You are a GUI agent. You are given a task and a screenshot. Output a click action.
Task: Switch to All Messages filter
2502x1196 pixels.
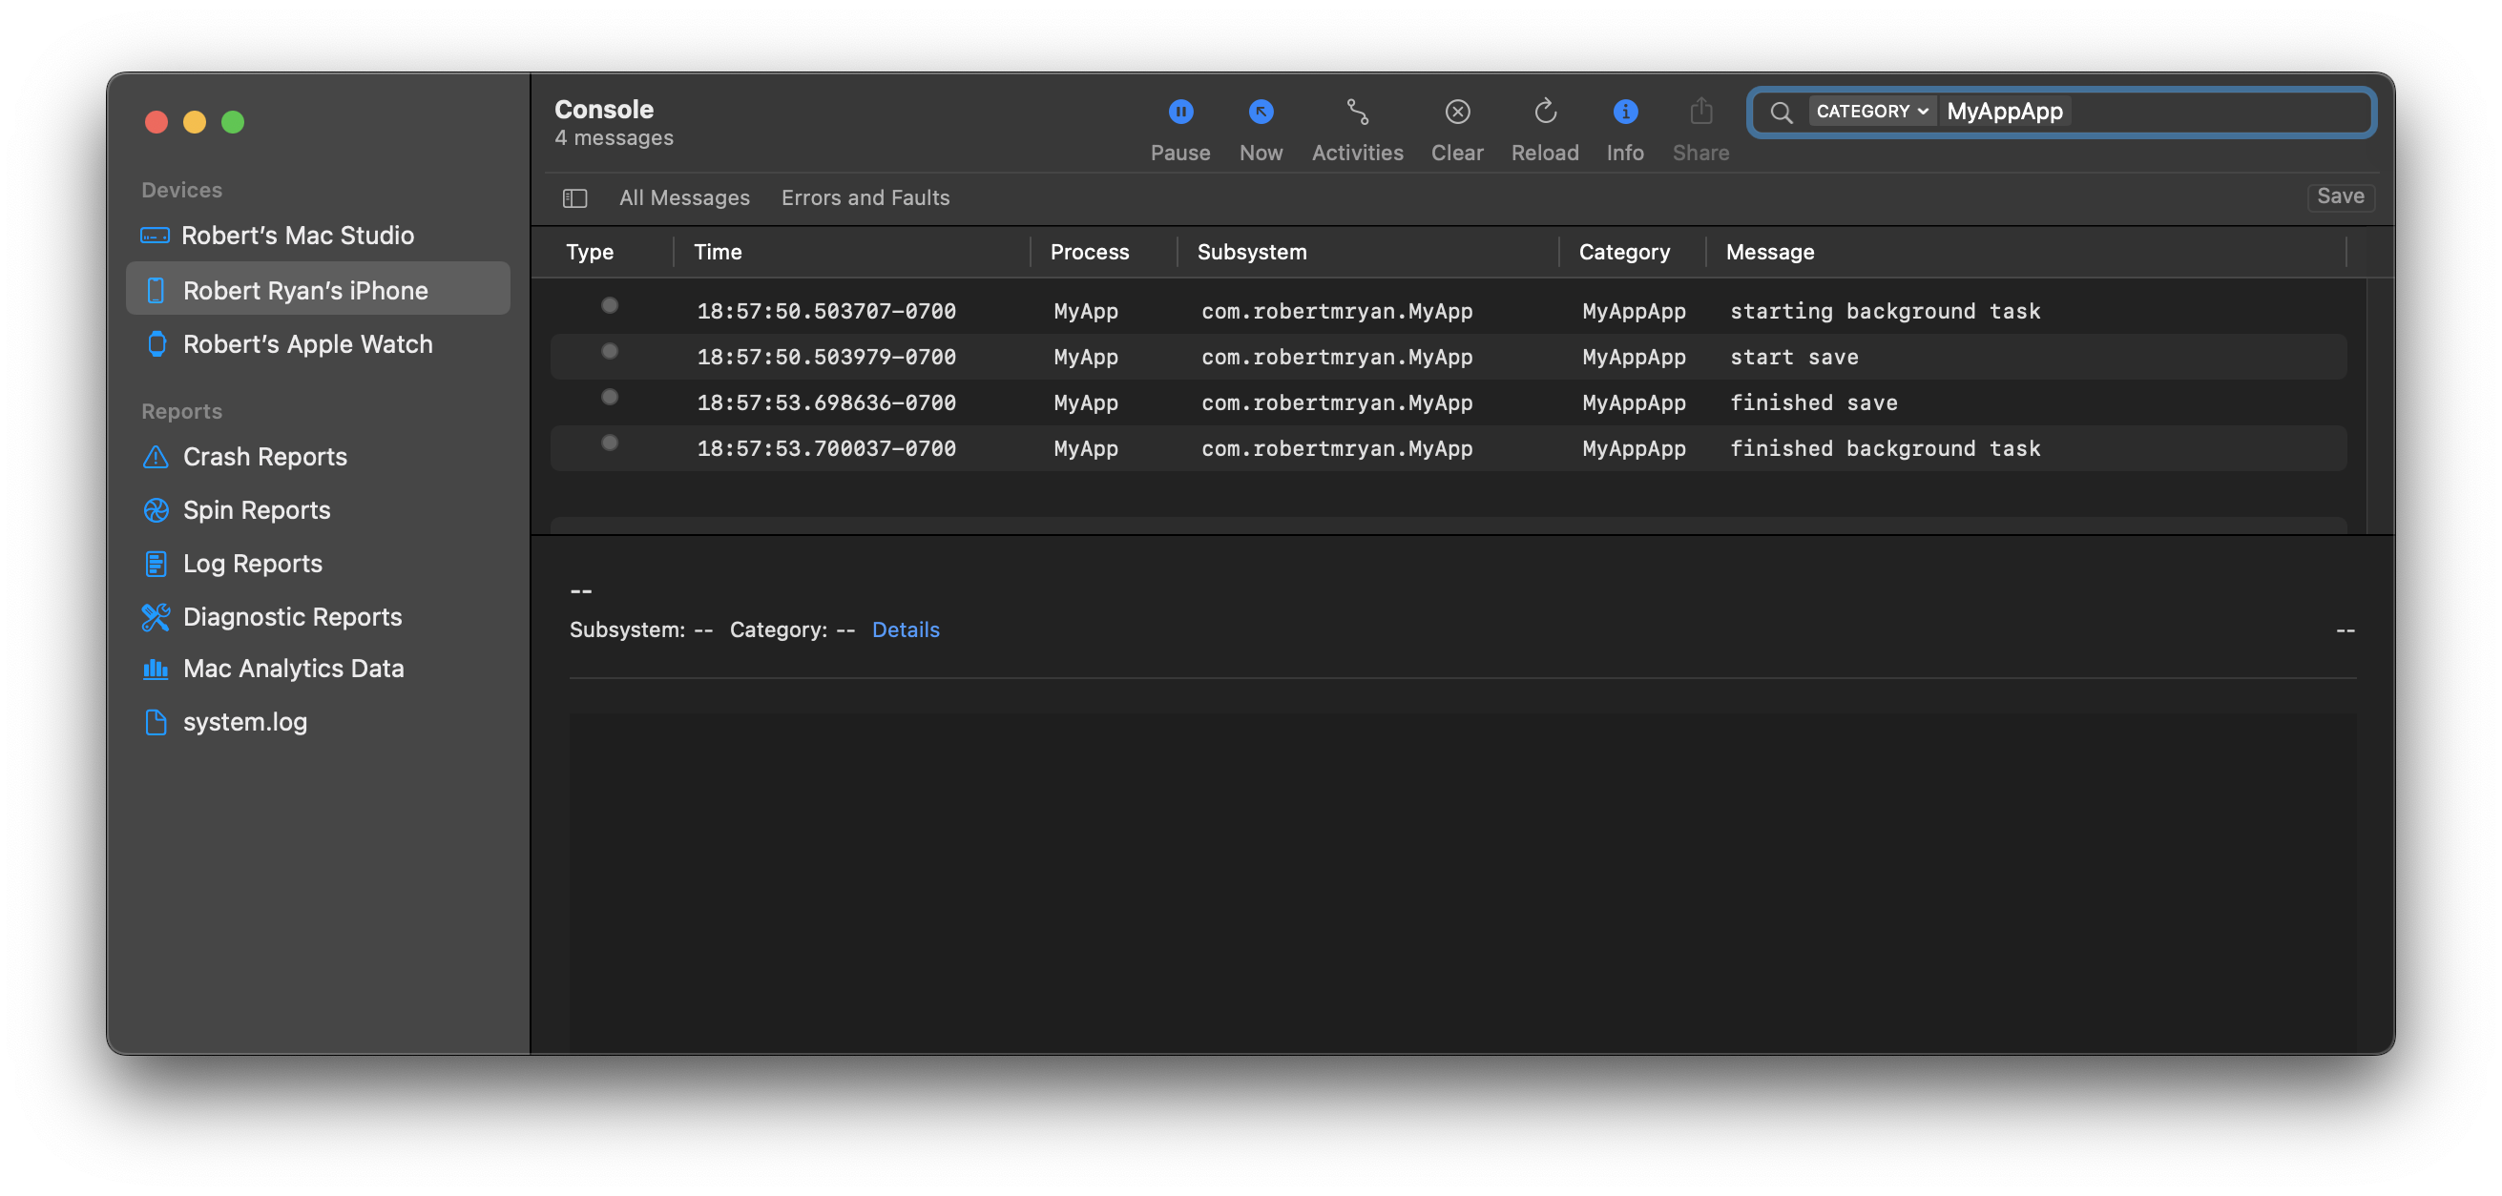[684, 198]
